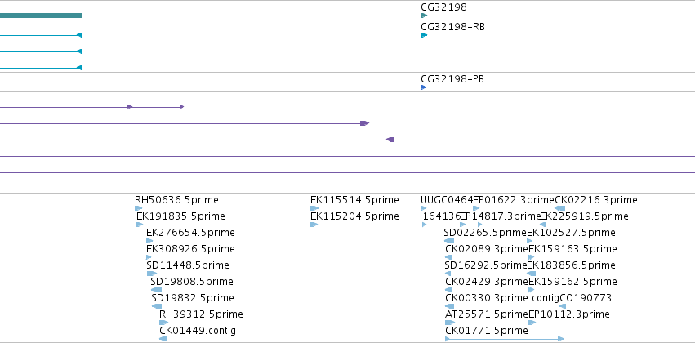Image resolution: width=695 pixels, height=343 pixels.
Task: Click the arrow glyph under EK308926.5prime
Action: [x=149, y=257]
